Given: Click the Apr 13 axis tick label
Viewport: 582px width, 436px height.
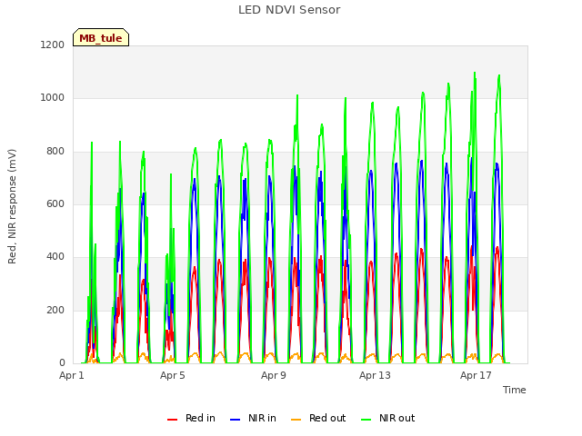Looking at the screenshot, I should (375, 375).
